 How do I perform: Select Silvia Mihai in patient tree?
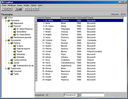(22, 32)
